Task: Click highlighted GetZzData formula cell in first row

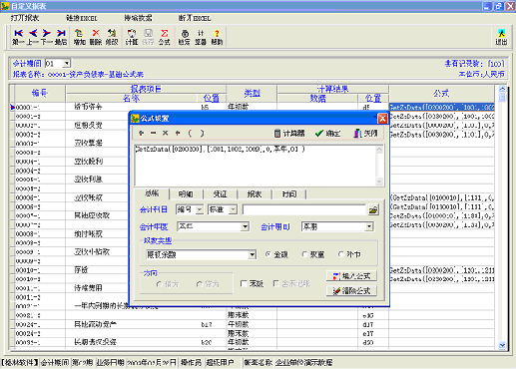Action: [x=442, y=107]
